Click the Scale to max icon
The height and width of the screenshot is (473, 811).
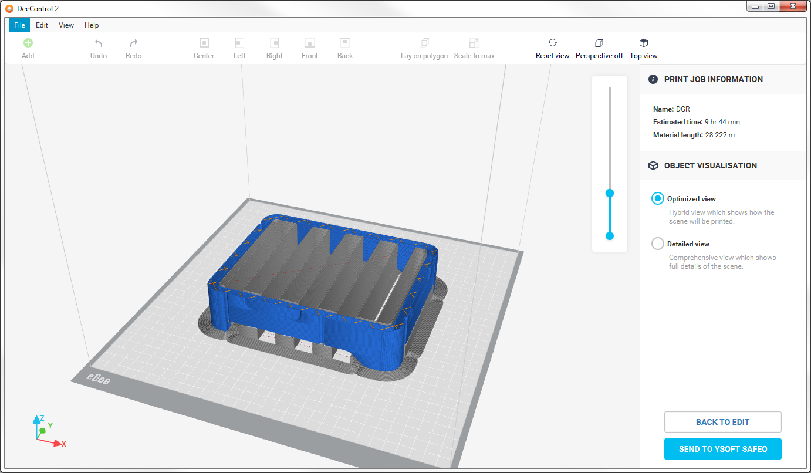[474, 43]
